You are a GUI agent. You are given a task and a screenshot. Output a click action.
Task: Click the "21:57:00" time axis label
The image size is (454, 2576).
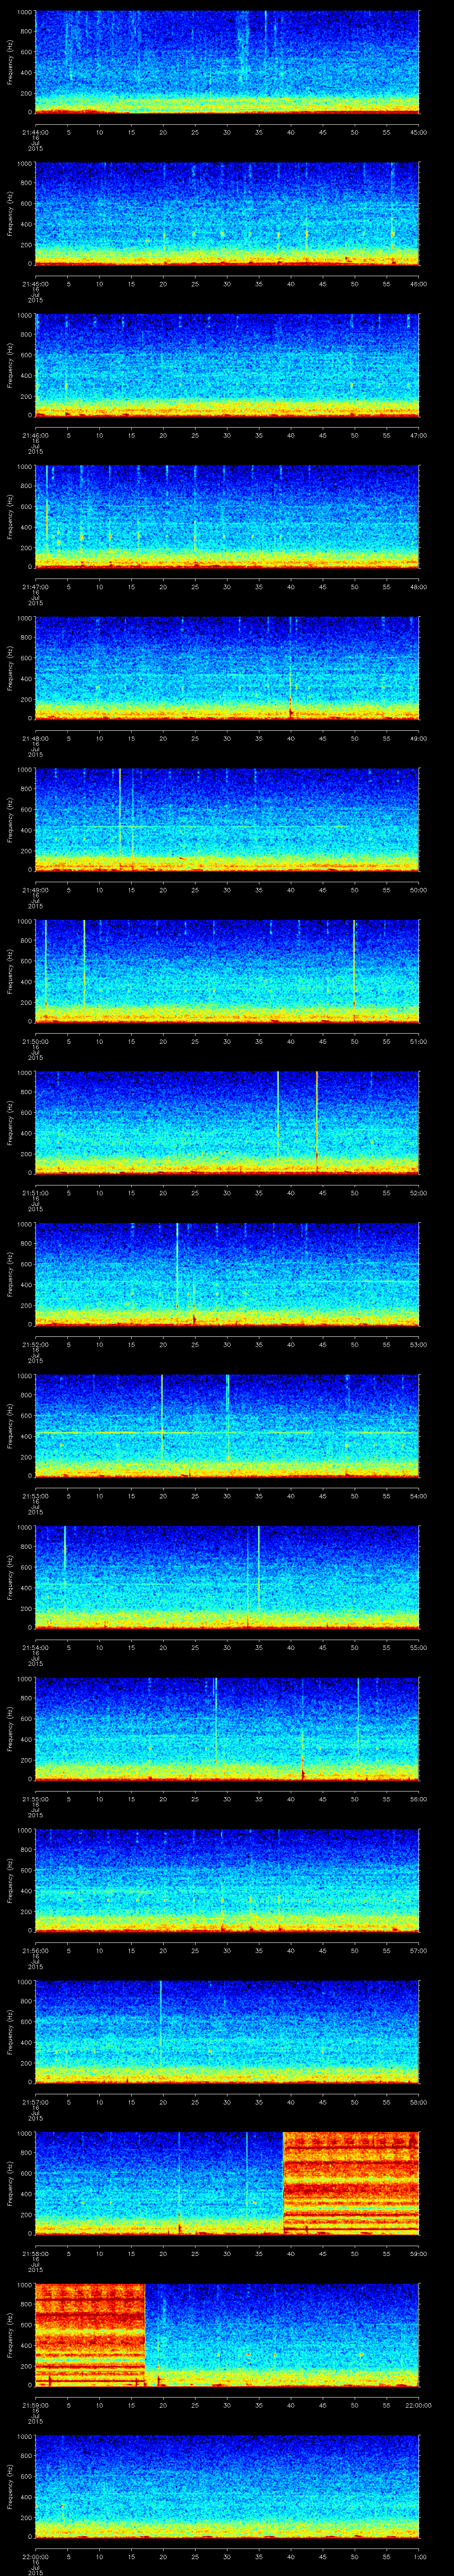(x=35, y=2101)
